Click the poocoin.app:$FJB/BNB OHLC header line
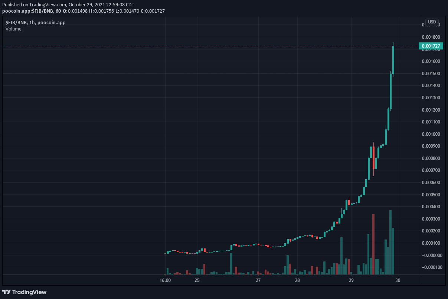 point(84,11)
